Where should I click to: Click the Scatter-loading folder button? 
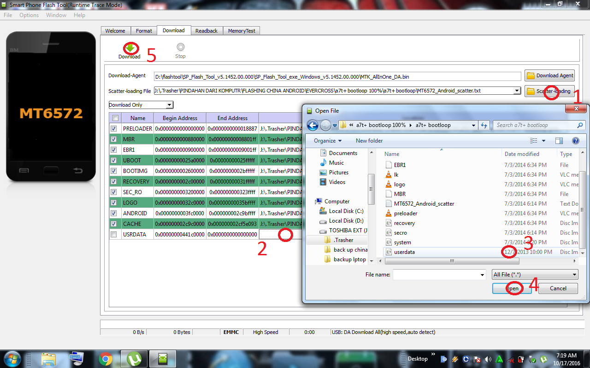point(549,91)
